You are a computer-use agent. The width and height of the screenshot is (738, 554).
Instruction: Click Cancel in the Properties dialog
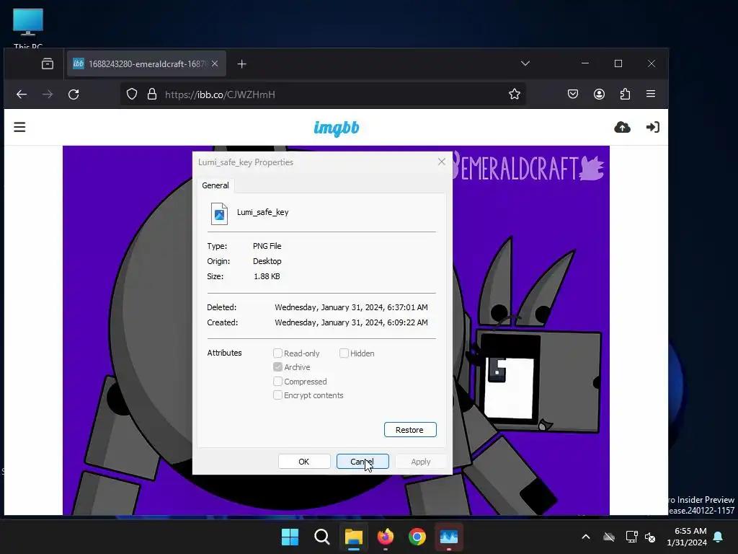(x=363, y=462)
